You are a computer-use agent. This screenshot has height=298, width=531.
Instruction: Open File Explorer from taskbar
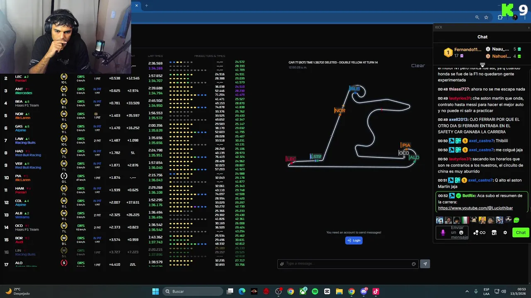[339, 291]
